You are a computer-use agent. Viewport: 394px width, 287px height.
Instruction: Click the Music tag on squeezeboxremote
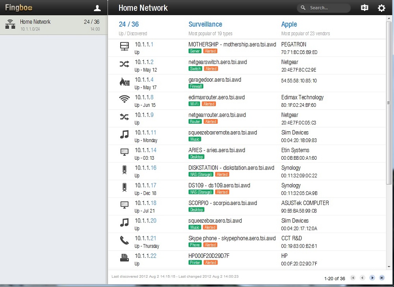click(x=195, y=139)
